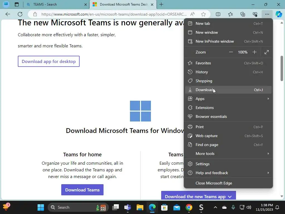Viewport: 285px width, 214px height.
Task: Select Find on page
Action: coord(228,145)
